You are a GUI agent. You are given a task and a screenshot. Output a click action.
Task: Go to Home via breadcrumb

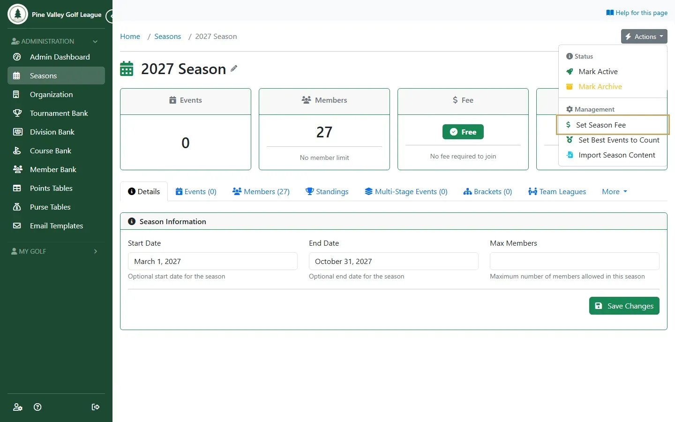(x=130, y=37)
